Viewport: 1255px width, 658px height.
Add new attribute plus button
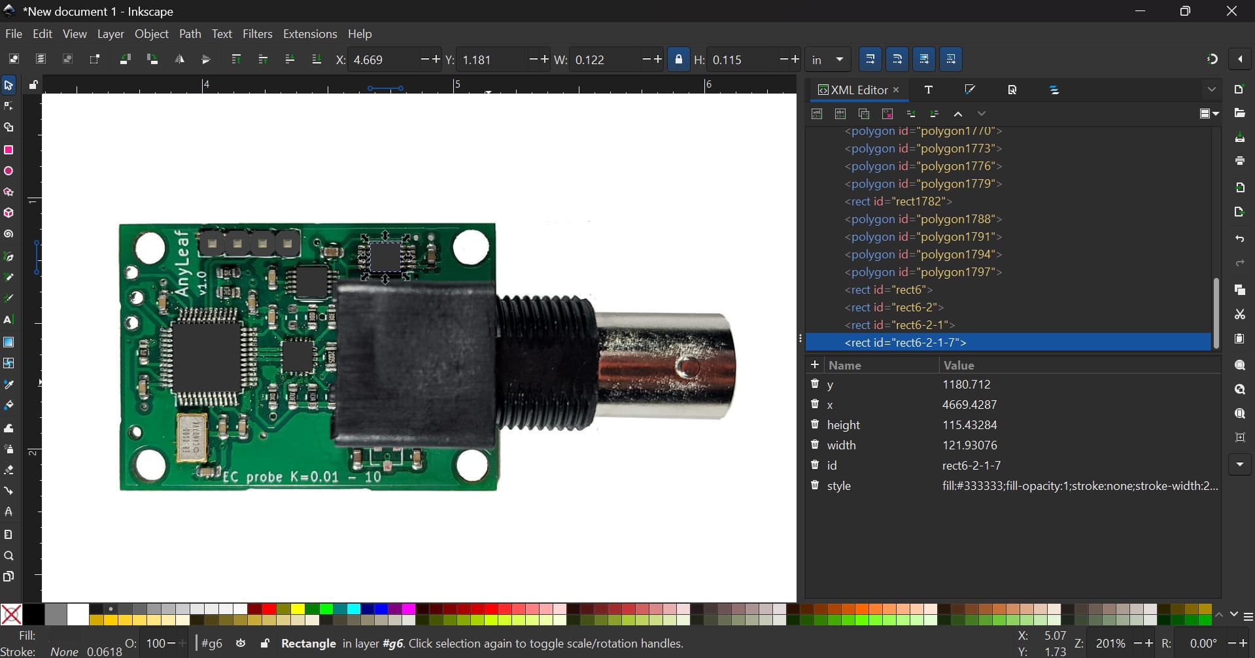pos(815,364)
